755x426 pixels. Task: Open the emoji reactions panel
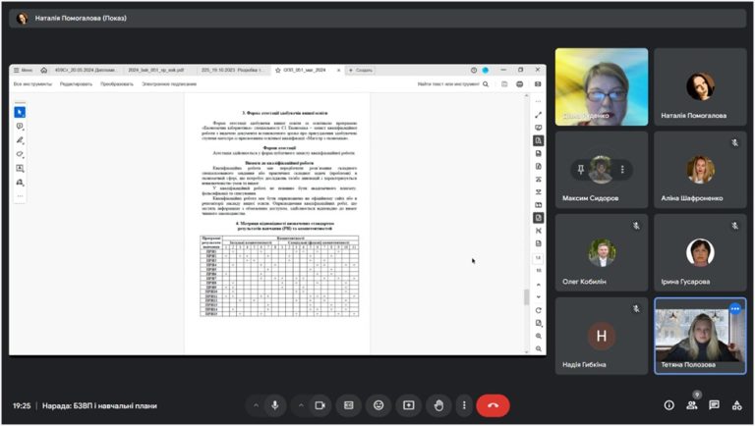click(x=378, y=405)
